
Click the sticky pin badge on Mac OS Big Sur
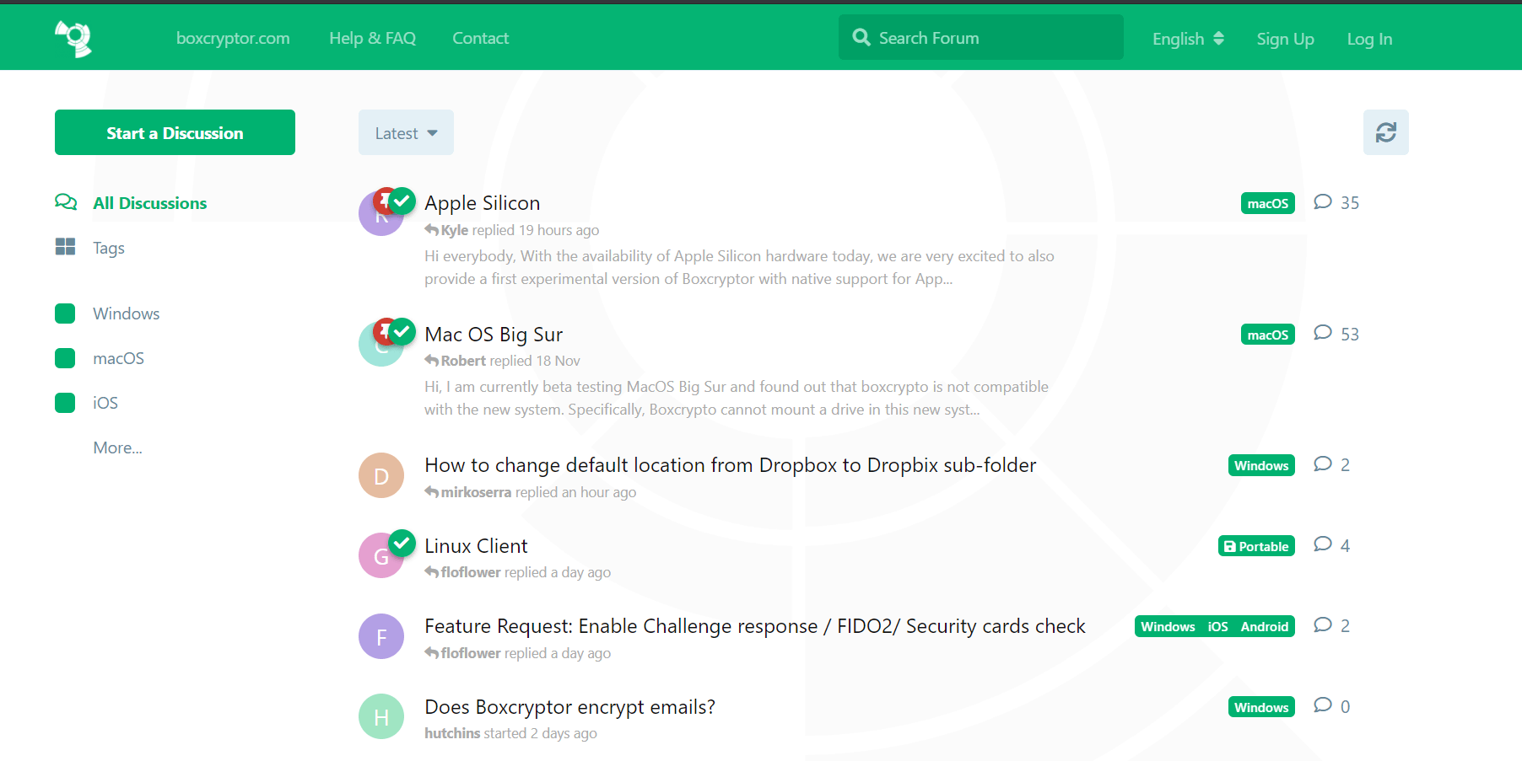coord(384,331)
